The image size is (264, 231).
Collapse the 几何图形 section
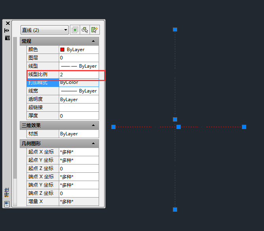tap(93, 144)
